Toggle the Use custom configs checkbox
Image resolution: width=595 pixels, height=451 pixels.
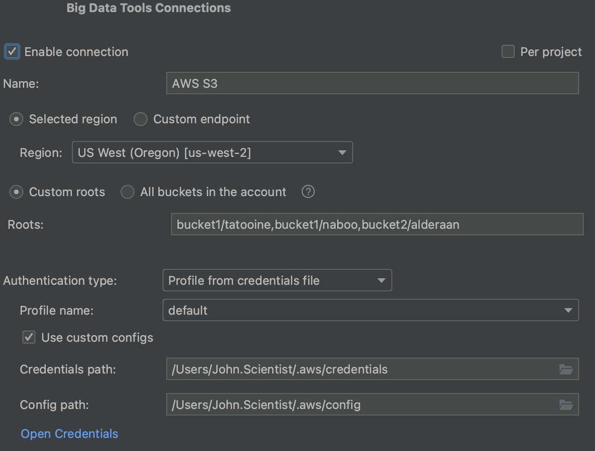point(29,337)
